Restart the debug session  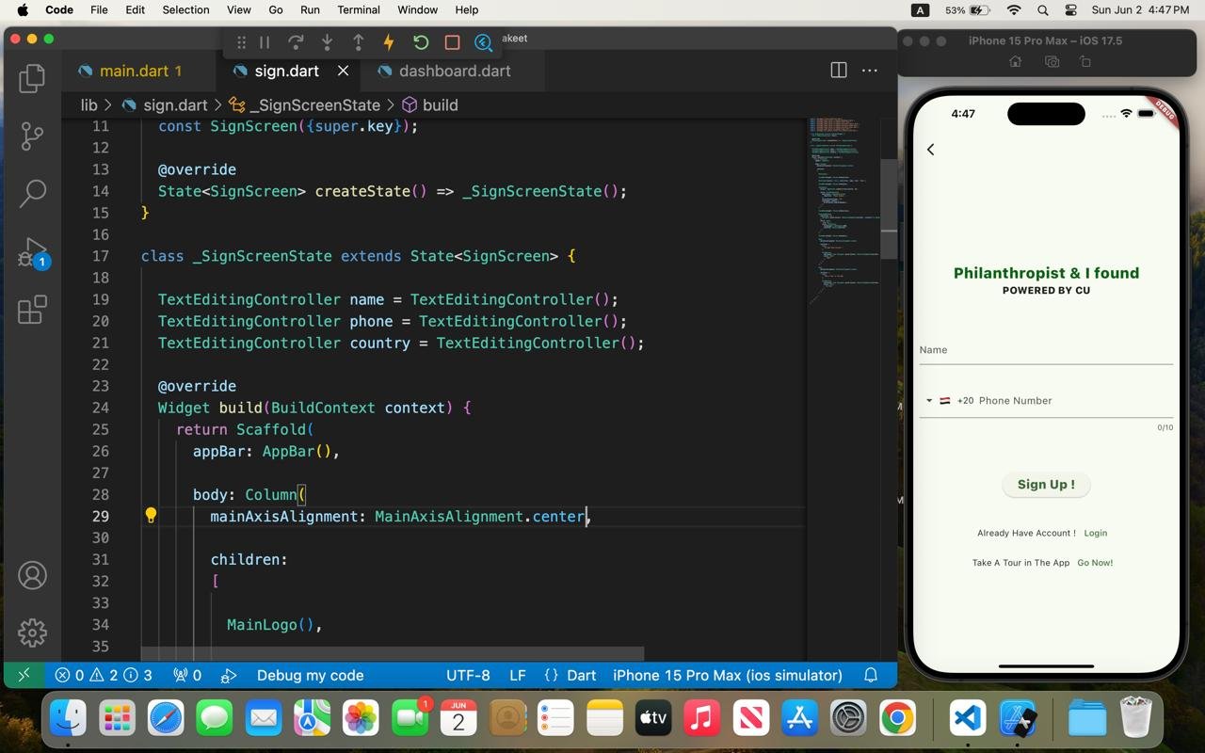click(421, 42)
